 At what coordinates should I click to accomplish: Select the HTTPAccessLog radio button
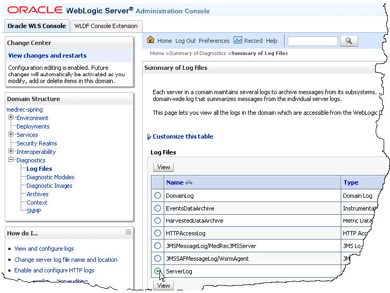[157, 233]
